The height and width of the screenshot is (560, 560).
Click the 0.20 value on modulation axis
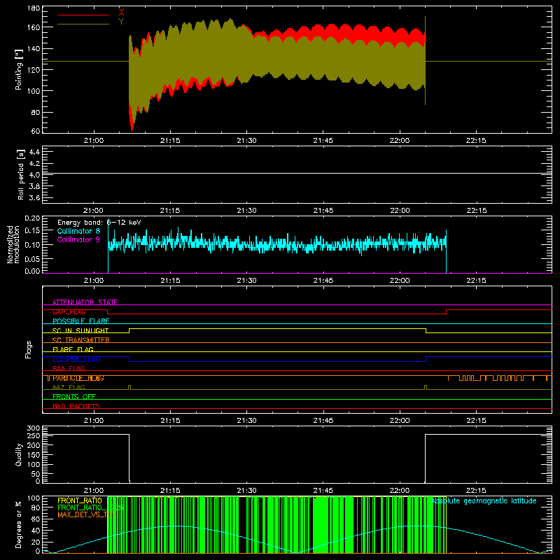32,218
